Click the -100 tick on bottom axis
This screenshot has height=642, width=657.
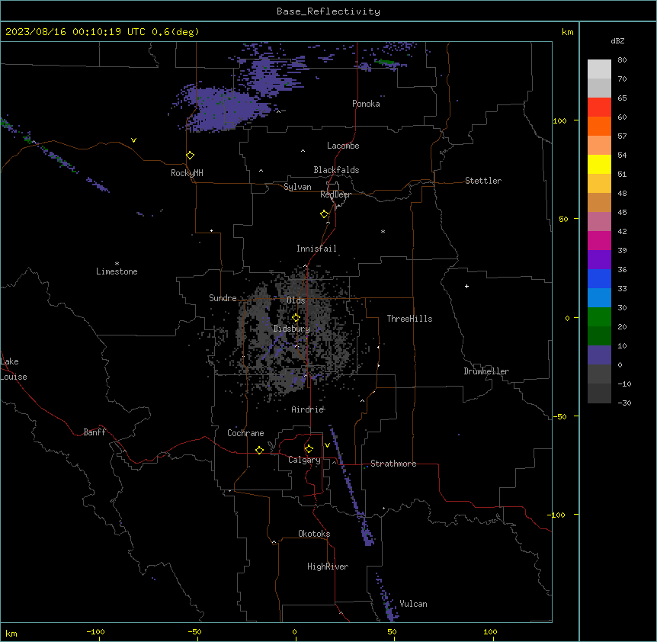pos(95,631)
